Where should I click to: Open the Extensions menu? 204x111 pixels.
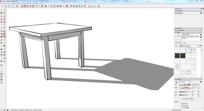36,3
